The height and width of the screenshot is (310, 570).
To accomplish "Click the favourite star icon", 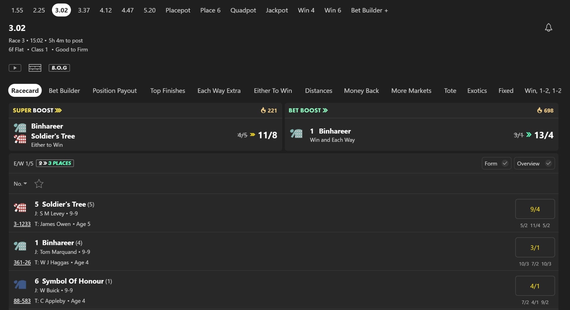I will click(39, 184).
